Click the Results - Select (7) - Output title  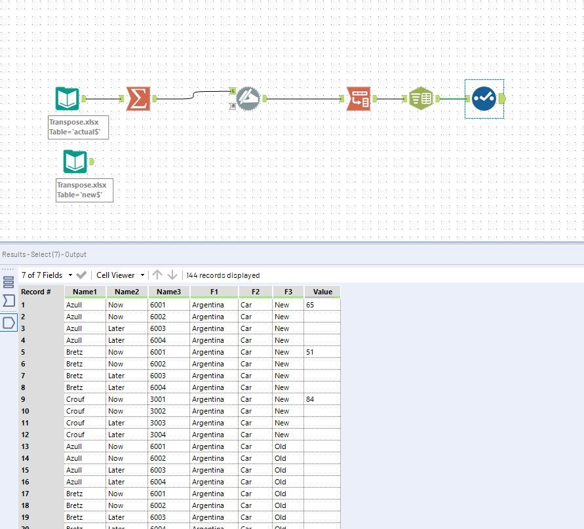point(45,254)
